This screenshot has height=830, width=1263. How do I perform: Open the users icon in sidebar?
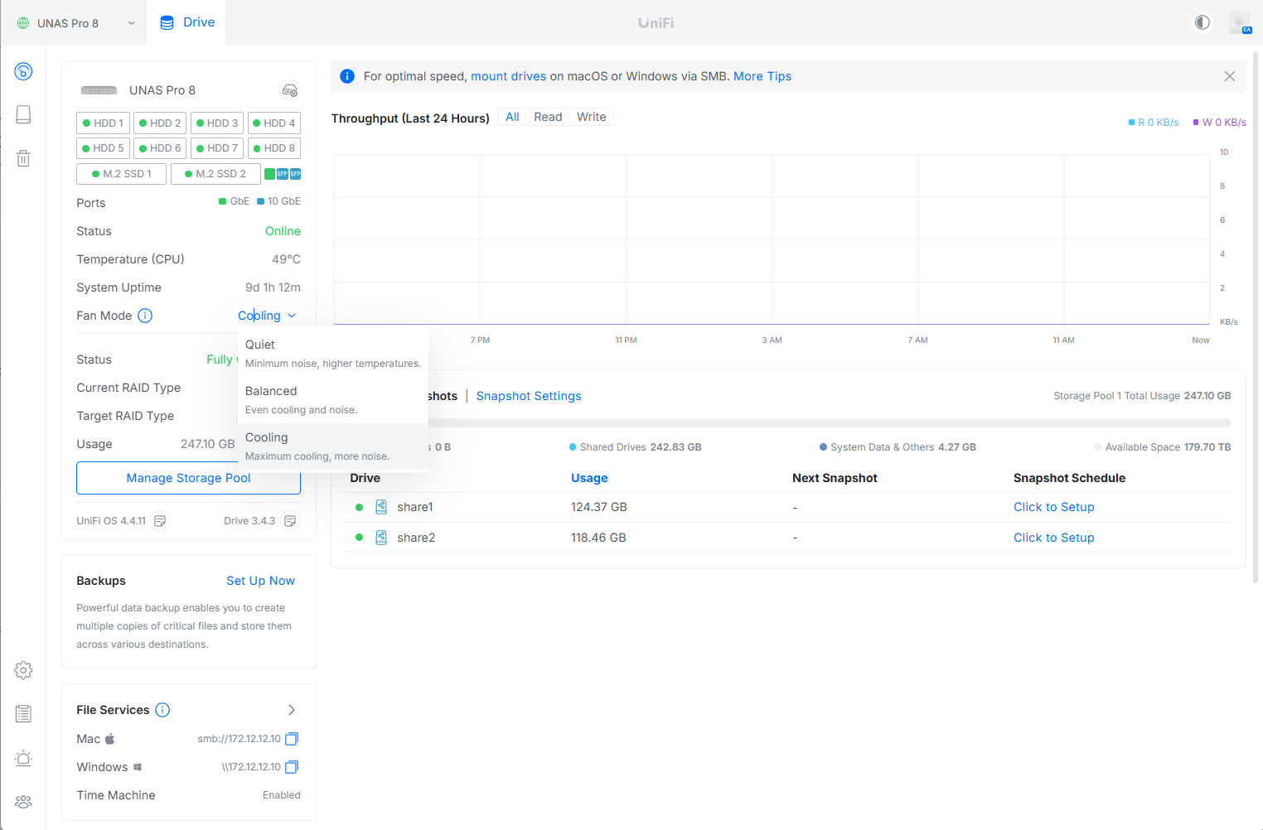[23, 802]
